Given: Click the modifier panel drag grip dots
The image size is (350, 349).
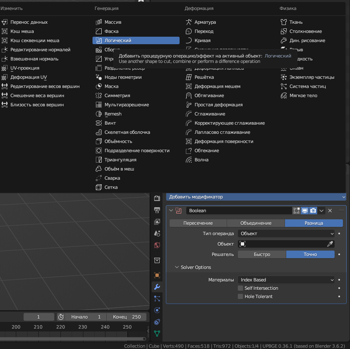Looking at the screenshot, I should (x=342, y=210).
